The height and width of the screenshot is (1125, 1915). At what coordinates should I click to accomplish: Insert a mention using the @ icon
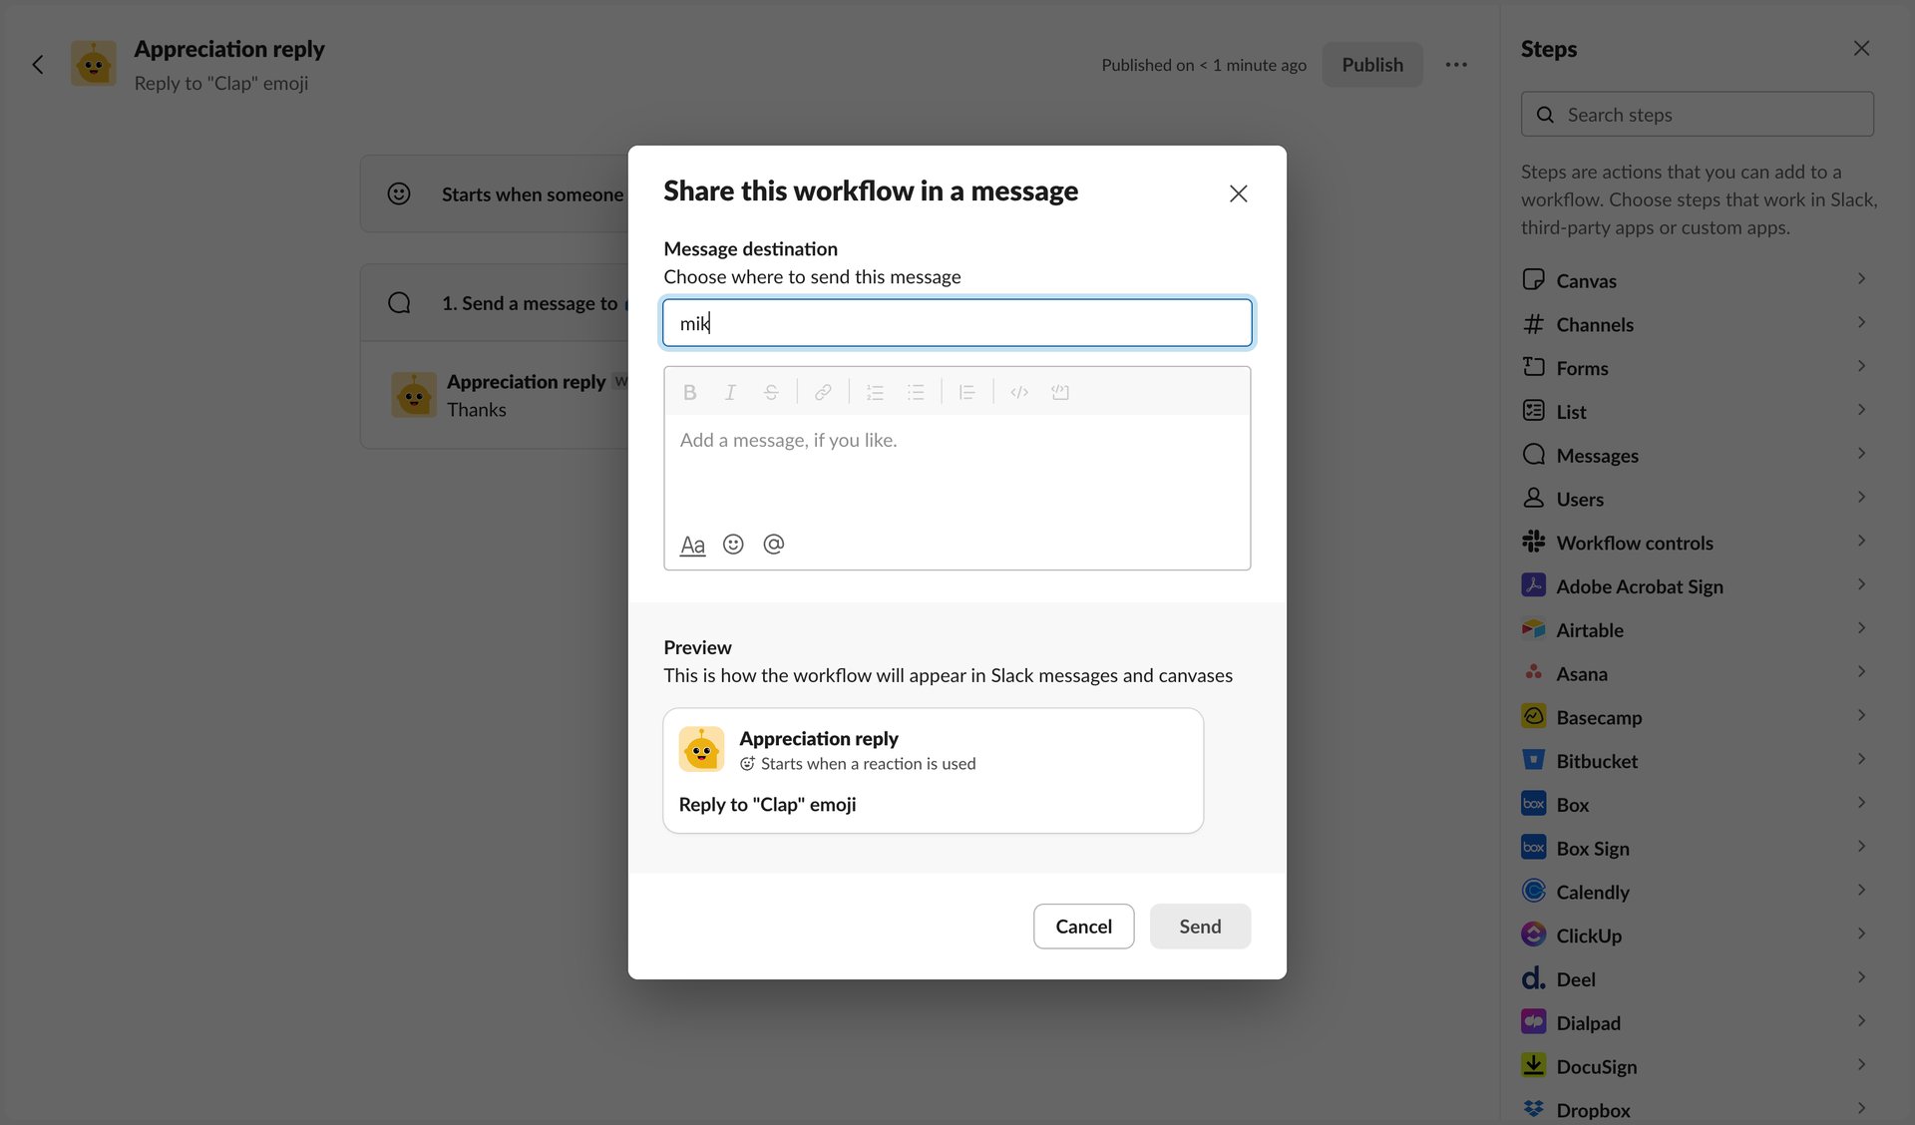coord(774,544)
